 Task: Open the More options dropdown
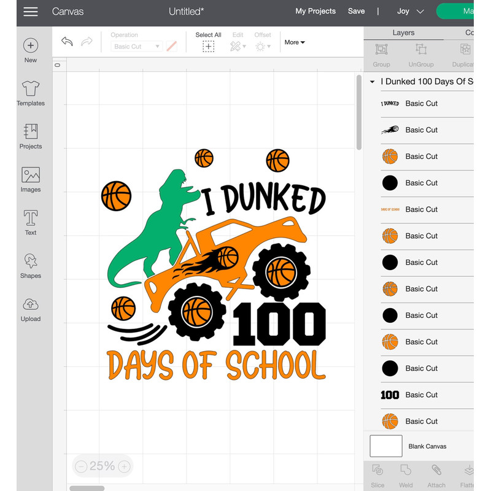pyautogui.click(x=294, y=42)
